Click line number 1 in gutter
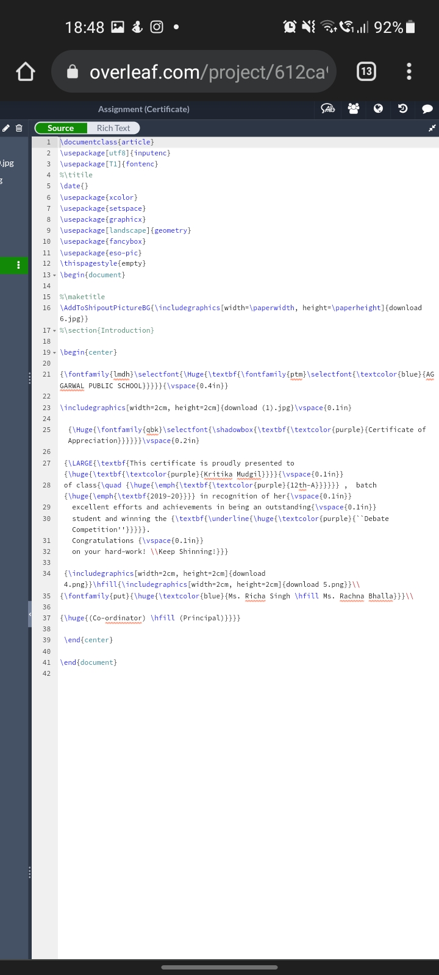This screenshot has width=439, height=975. click(49, 142)
